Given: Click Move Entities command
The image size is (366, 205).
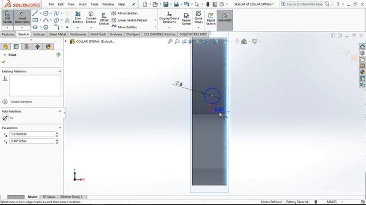Looking at the screenshot, I should tap(124, 27).
